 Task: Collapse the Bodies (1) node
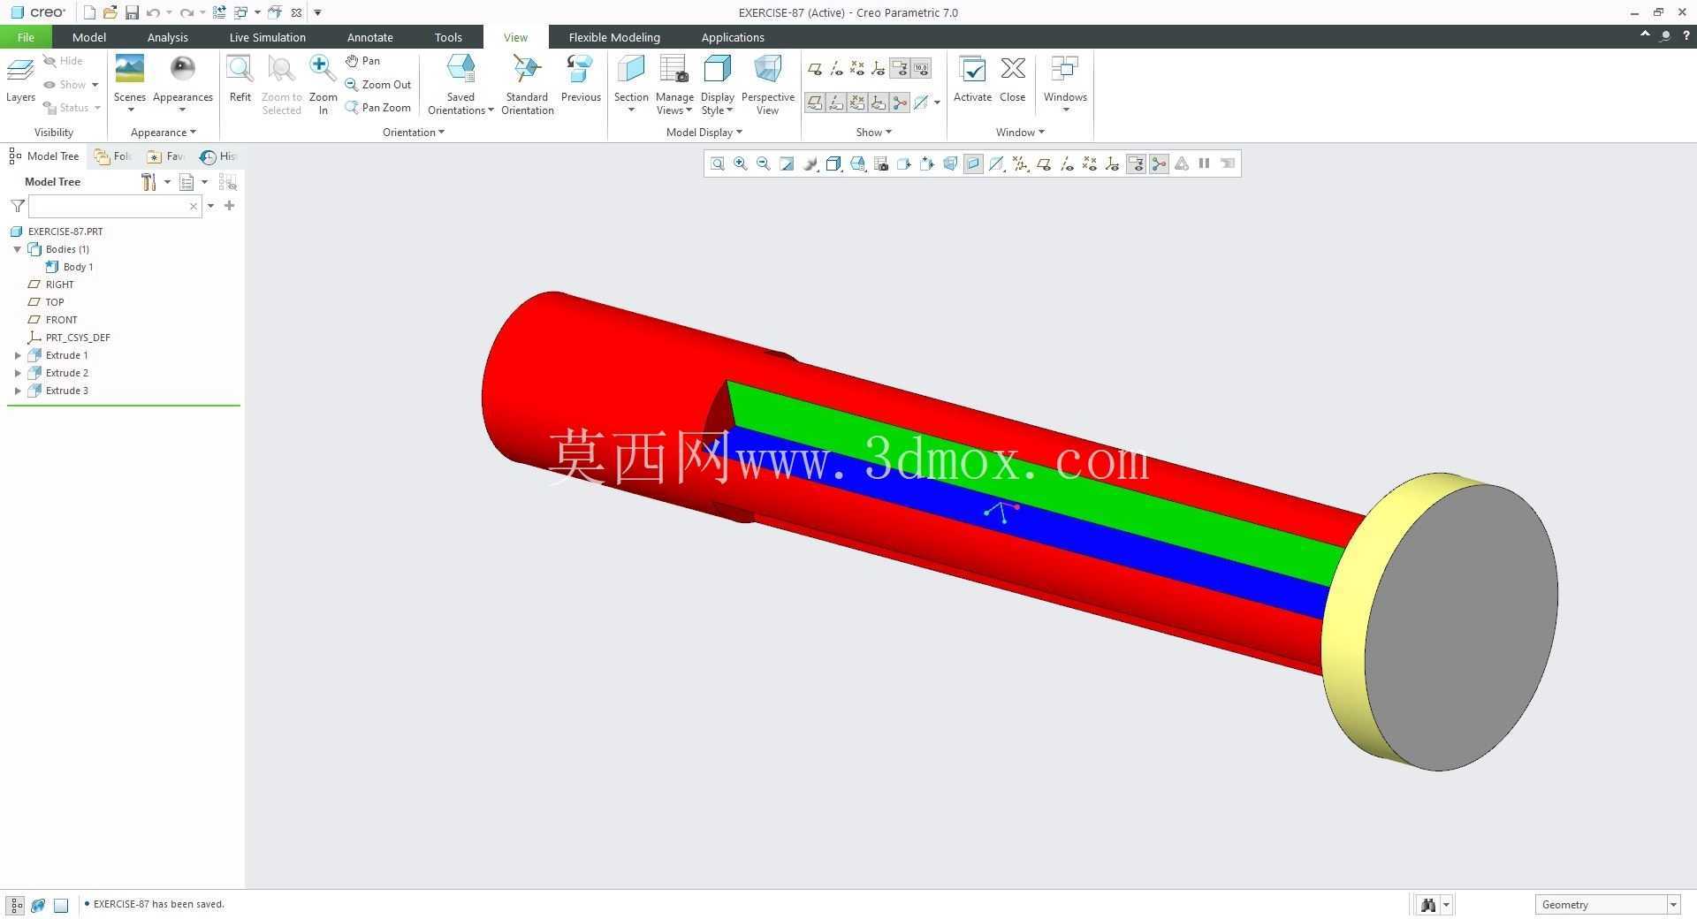(18, 249)
